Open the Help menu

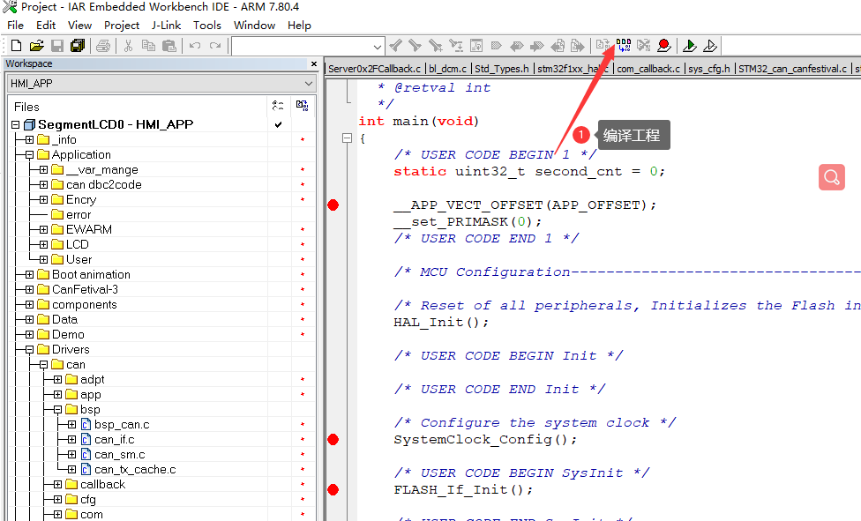coord(299,26)
